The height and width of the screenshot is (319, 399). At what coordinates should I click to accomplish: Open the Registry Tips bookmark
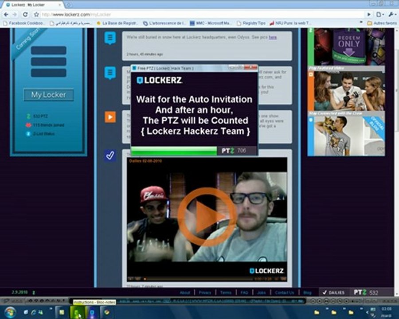251,23
